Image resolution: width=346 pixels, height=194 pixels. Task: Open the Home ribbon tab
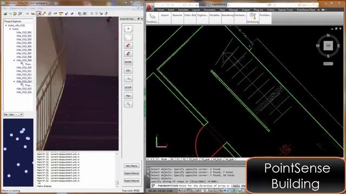coord(161,10)
